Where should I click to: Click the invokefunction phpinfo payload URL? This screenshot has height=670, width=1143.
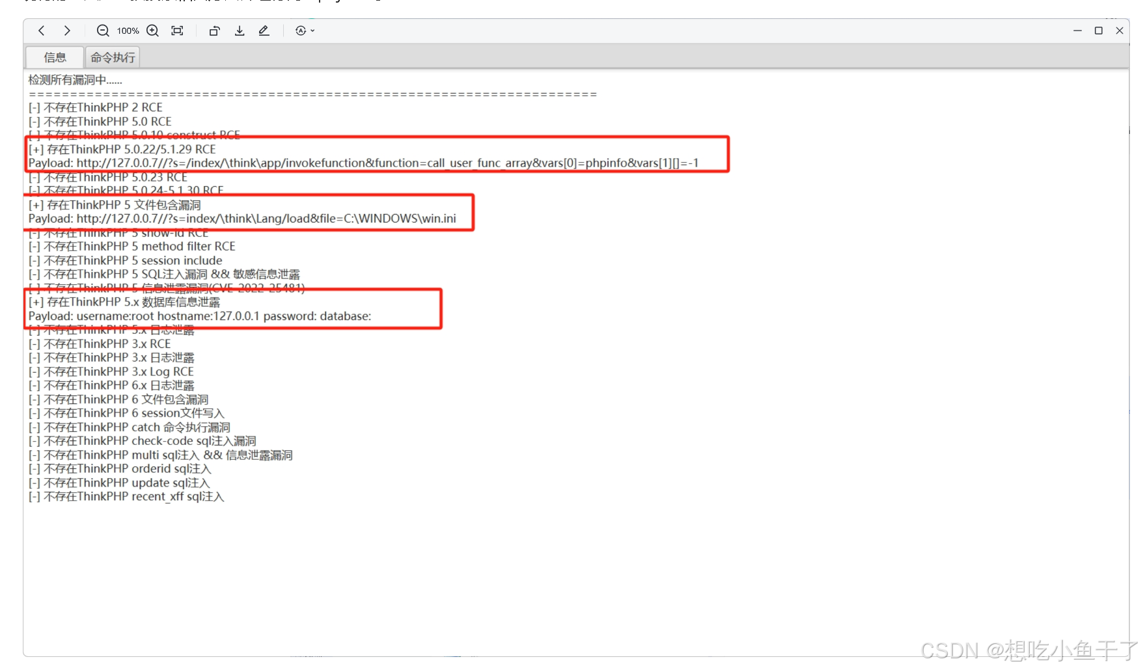363,163
